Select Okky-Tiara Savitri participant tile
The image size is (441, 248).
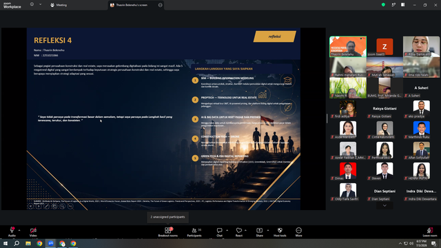[x=348, y=192]
